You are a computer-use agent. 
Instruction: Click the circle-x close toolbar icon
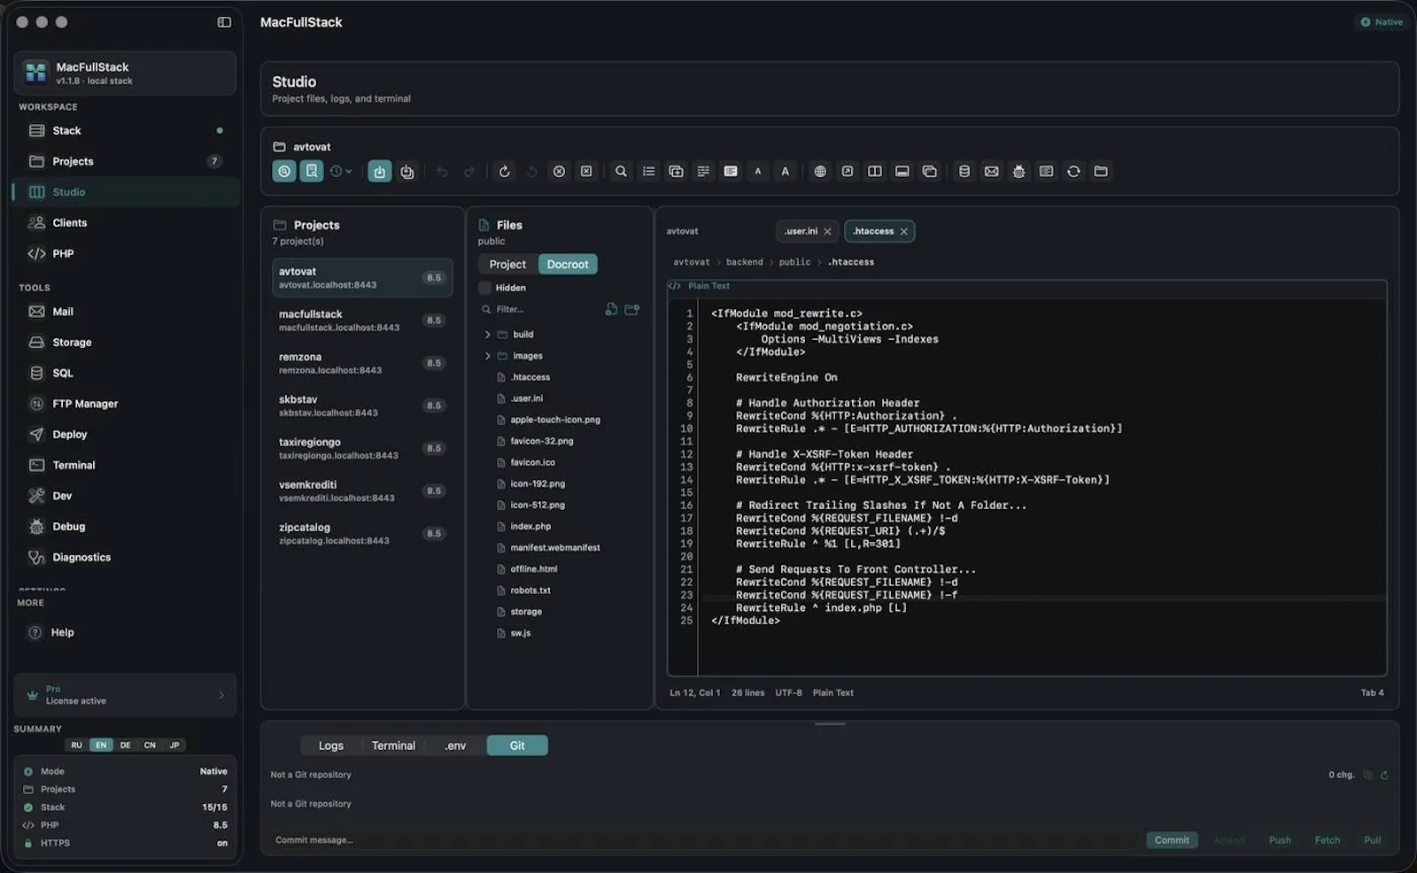tap(559, 172)
